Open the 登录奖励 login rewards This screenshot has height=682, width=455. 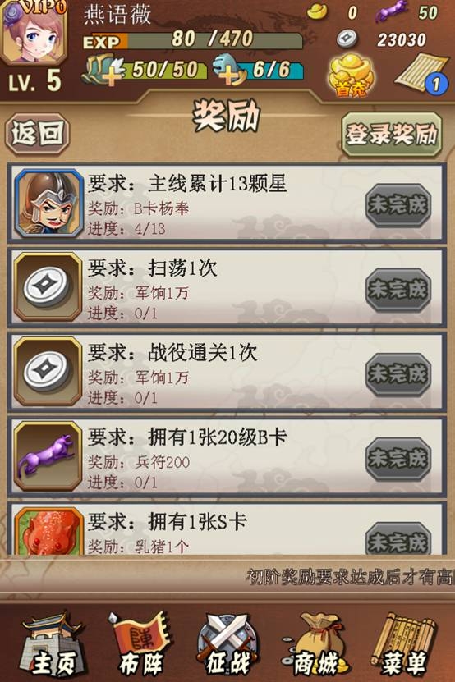coord(392,135)
